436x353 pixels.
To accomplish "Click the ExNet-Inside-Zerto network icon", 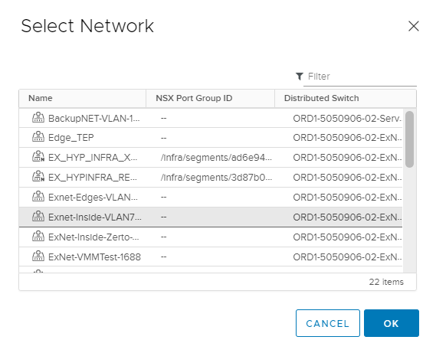I will tap(38, 237).
